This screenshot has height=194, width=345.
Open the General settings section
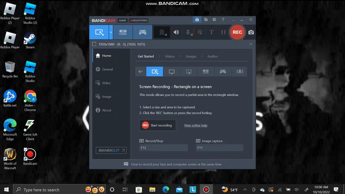tap(111, 69)
